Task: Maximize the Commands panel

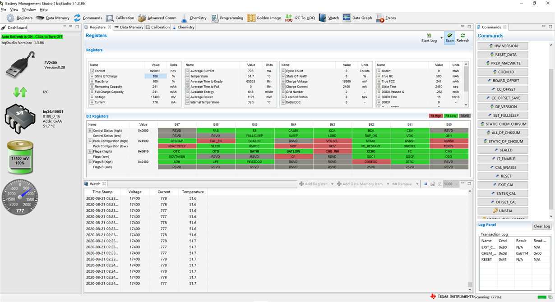Action: pyautogui.click(x=550, y=27)
